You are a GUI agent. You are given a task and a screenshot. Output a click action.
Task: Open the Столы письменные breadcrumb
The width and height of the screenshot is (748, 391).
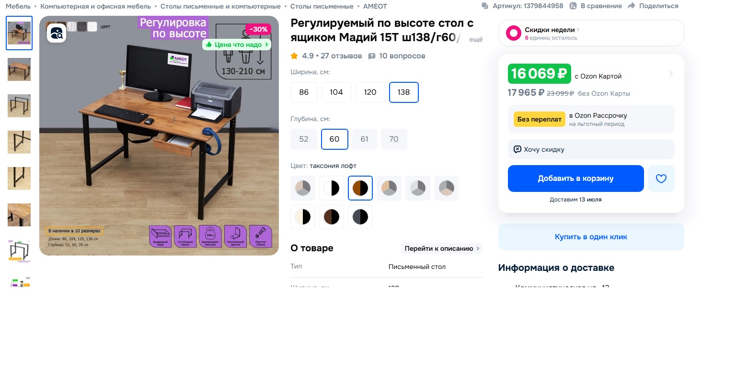[322, 6]
